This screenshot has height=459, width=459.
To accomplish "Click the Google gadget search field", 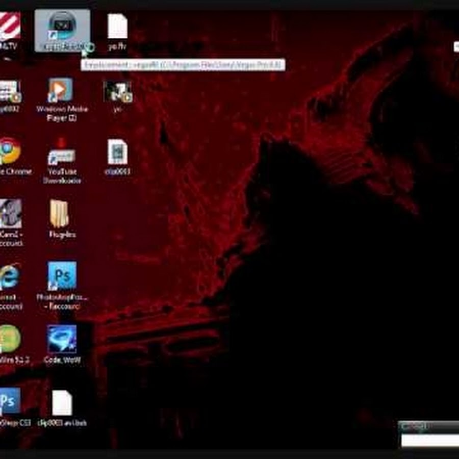I will pyautogui.click(x=430, y=441).
